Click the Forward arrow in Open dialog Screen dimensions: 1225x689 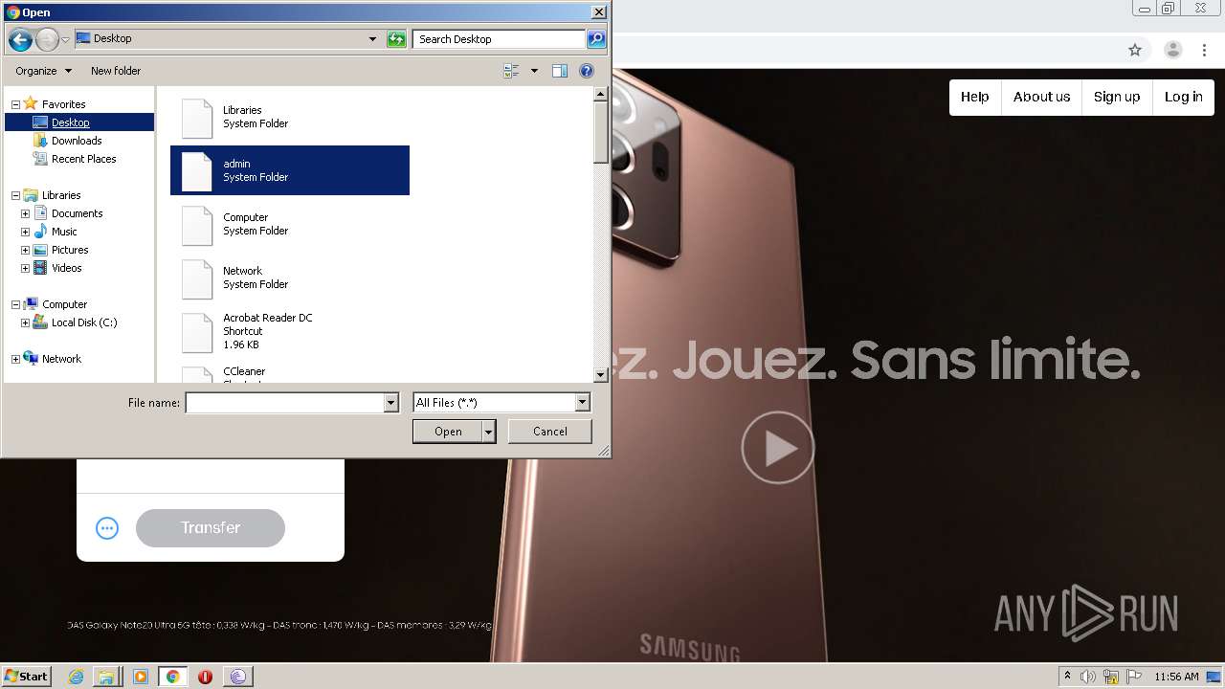[x=47, y=39]
